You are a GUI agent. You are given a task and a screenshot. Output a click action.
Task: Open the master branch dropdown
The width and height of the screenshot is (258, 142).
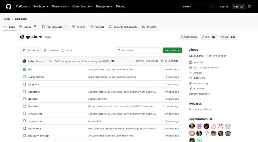tap(31, 50)
